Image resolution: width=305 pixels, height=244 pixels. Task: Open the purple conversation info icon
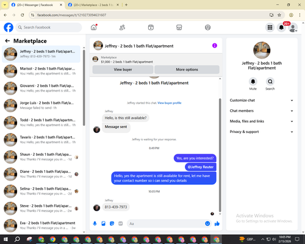(x=215, y=46)
